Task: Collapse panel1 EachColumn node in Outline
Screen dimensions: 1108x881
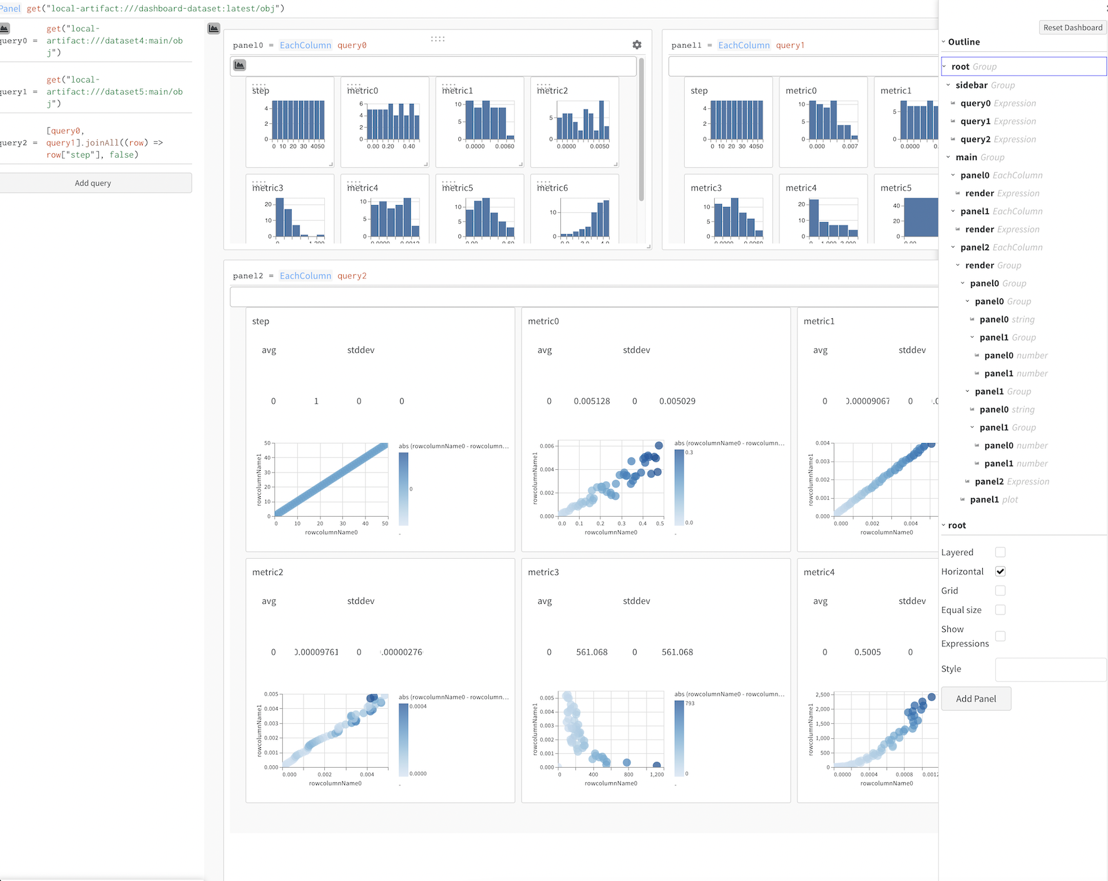Action: click(953, 211)
